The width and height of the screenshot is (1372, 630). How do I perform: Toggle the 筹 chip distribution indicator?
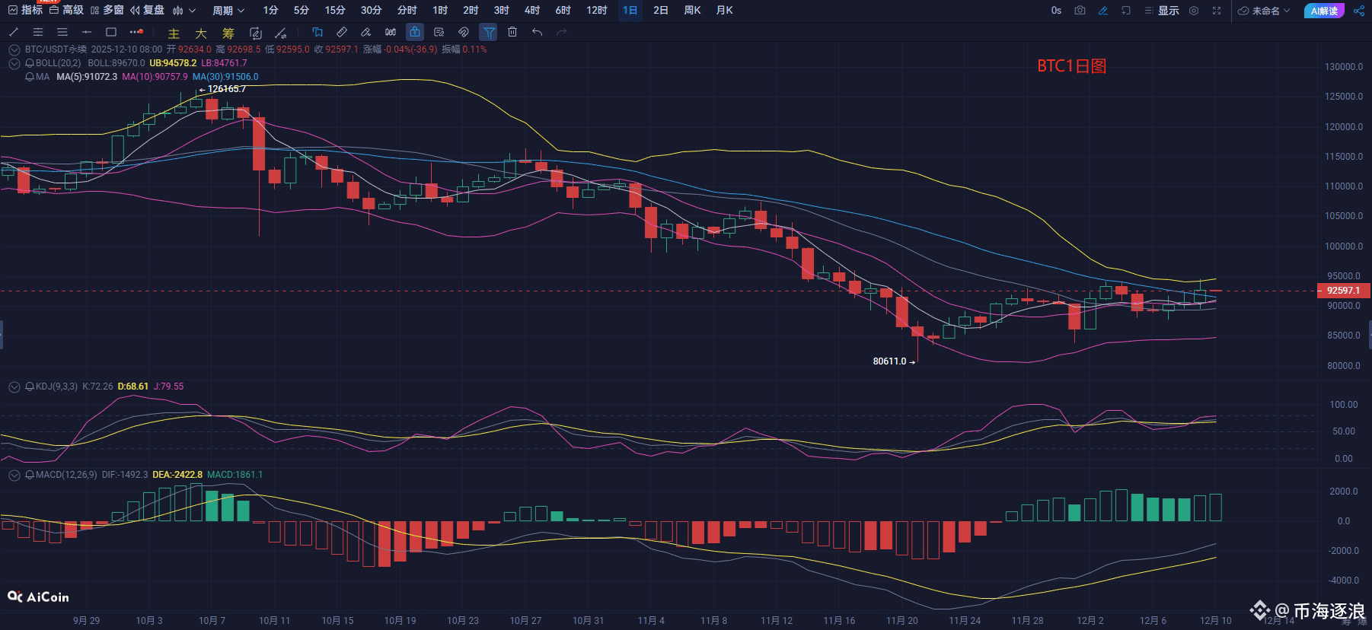228,33
